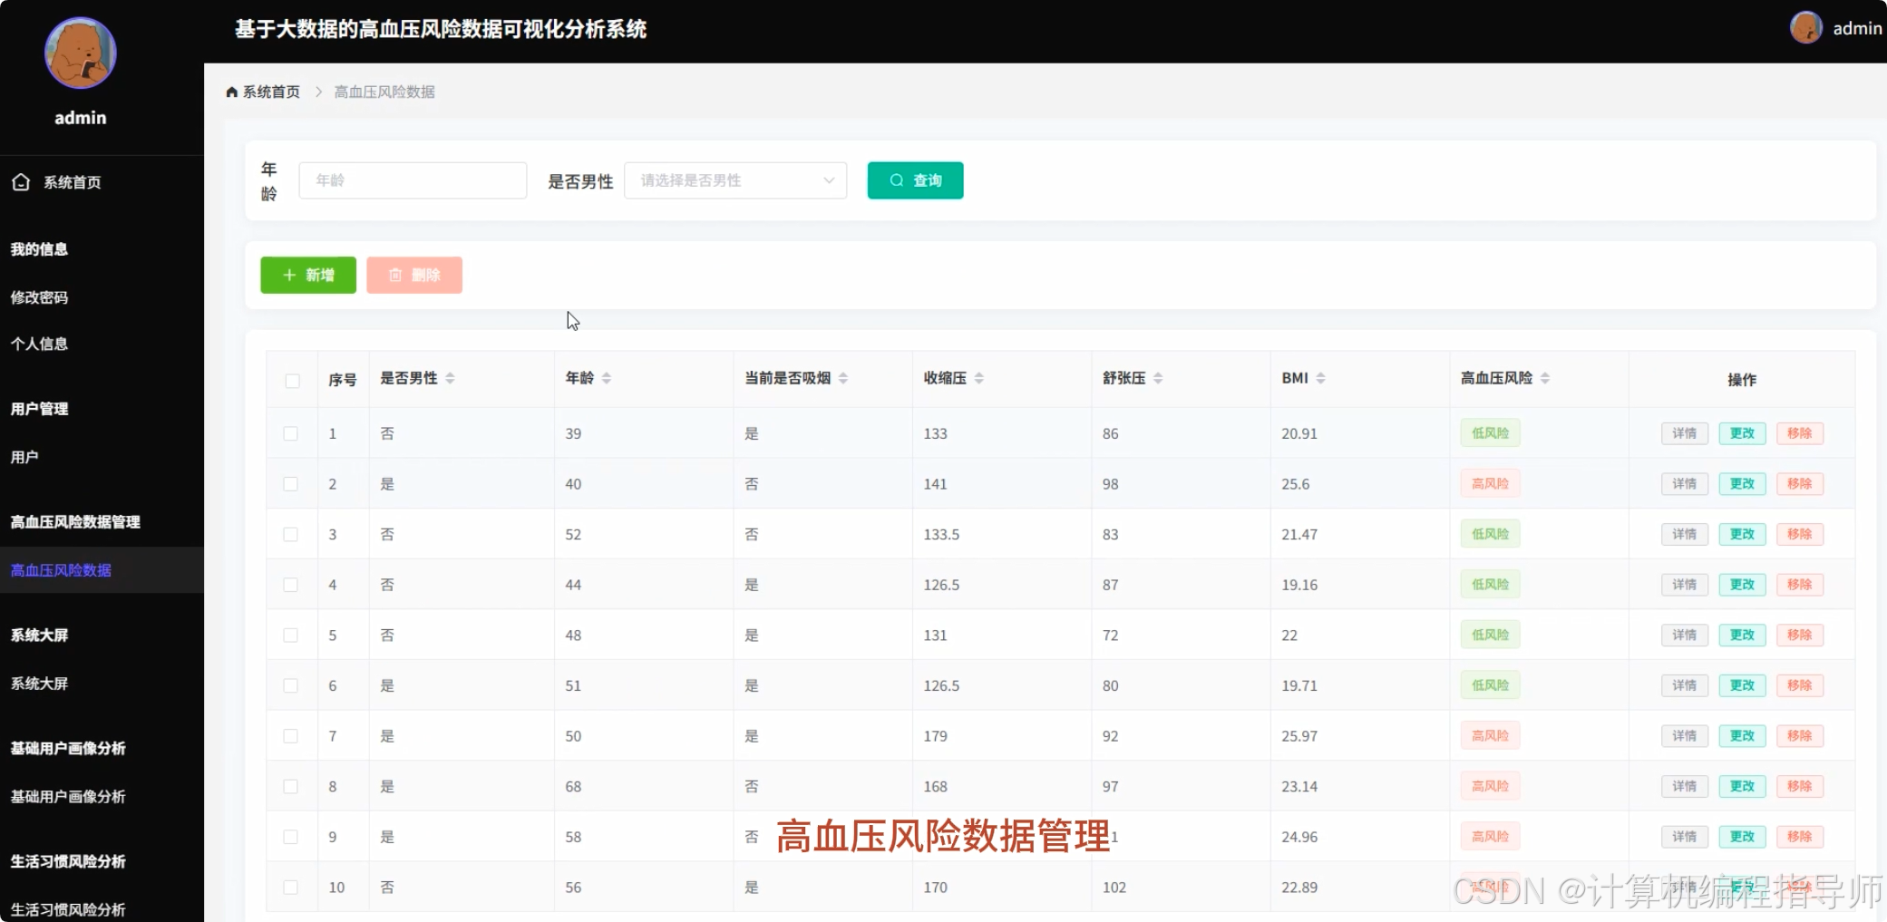This screenshot has width=1887, height=922.
Task: Click the home icon beside 系统首页 in sidebar
Action: [x=20, y=182]
